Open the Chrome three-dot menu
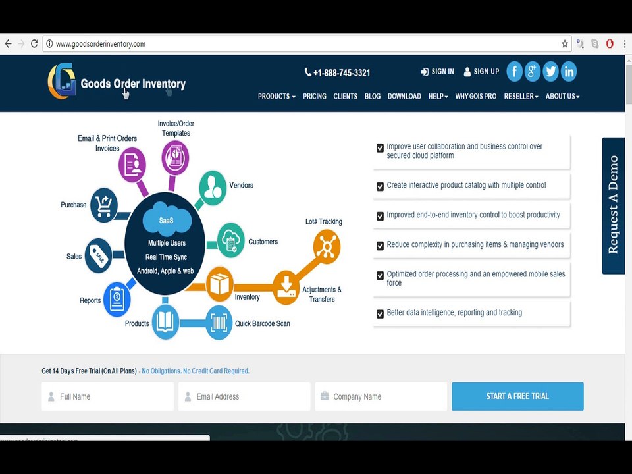The height and width of the screenshot is (474, 632). tap(624, 43)
